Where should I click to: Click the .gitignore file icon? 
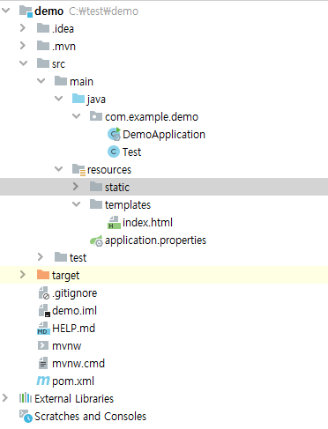44,293
